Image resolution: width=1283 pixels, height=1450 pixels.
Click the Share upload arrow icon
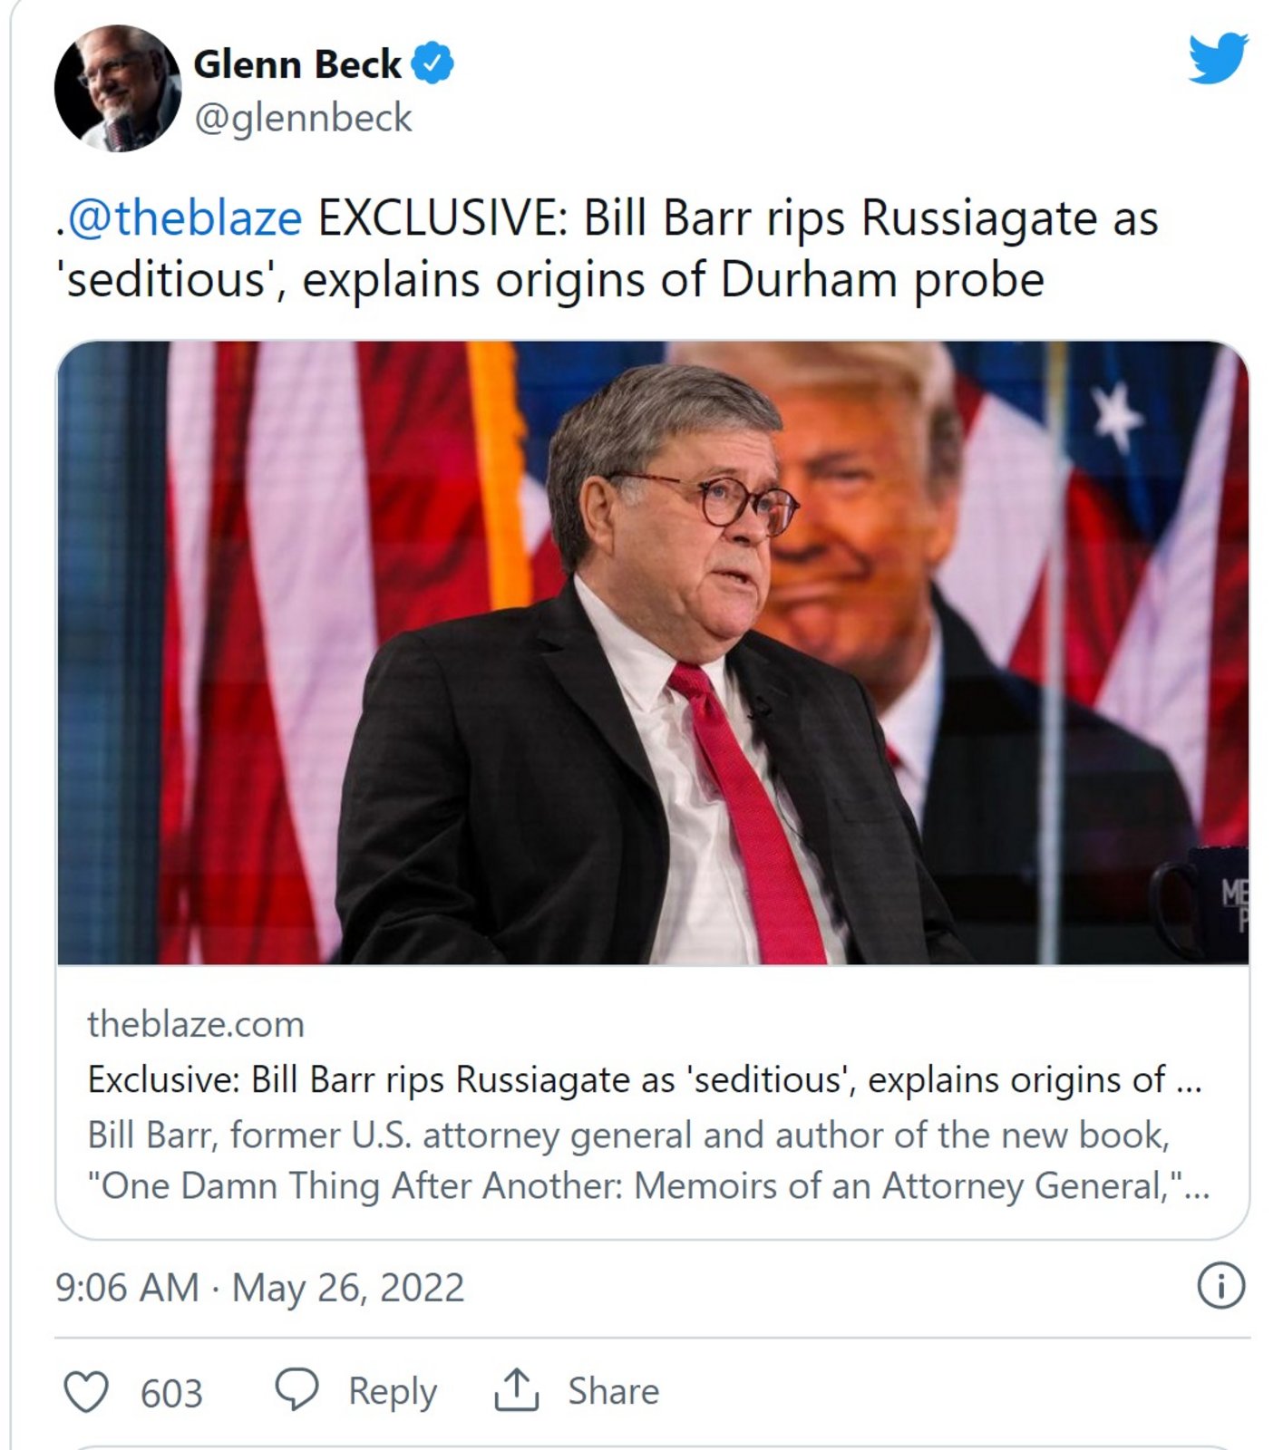[x=516, y=1390]
